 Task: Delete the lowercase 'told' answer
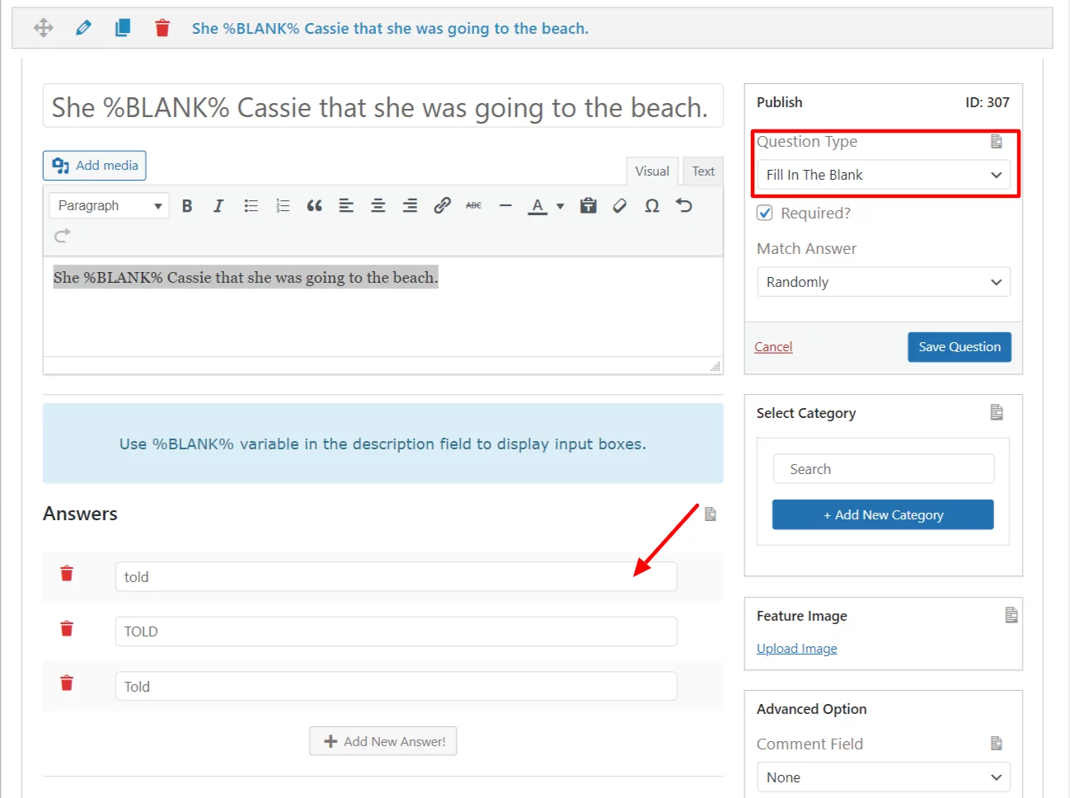point(67,574)
